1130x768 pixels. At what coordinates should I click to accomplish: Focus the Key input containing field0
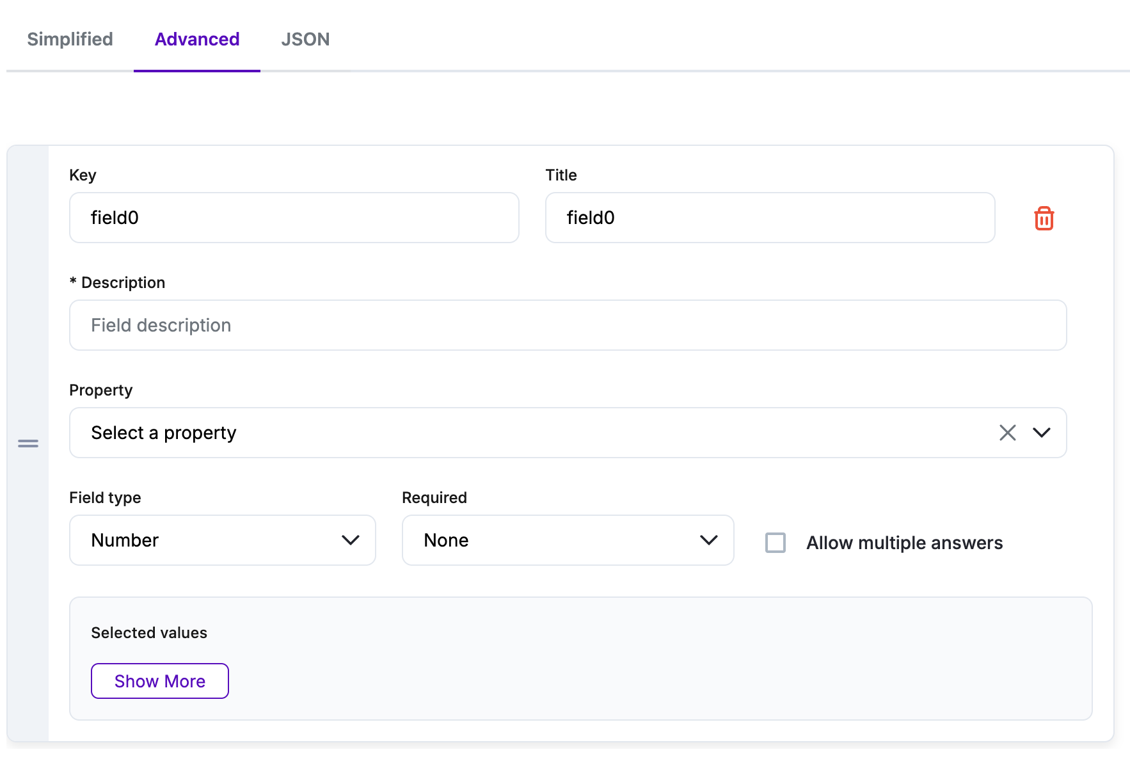click(294, 218)
